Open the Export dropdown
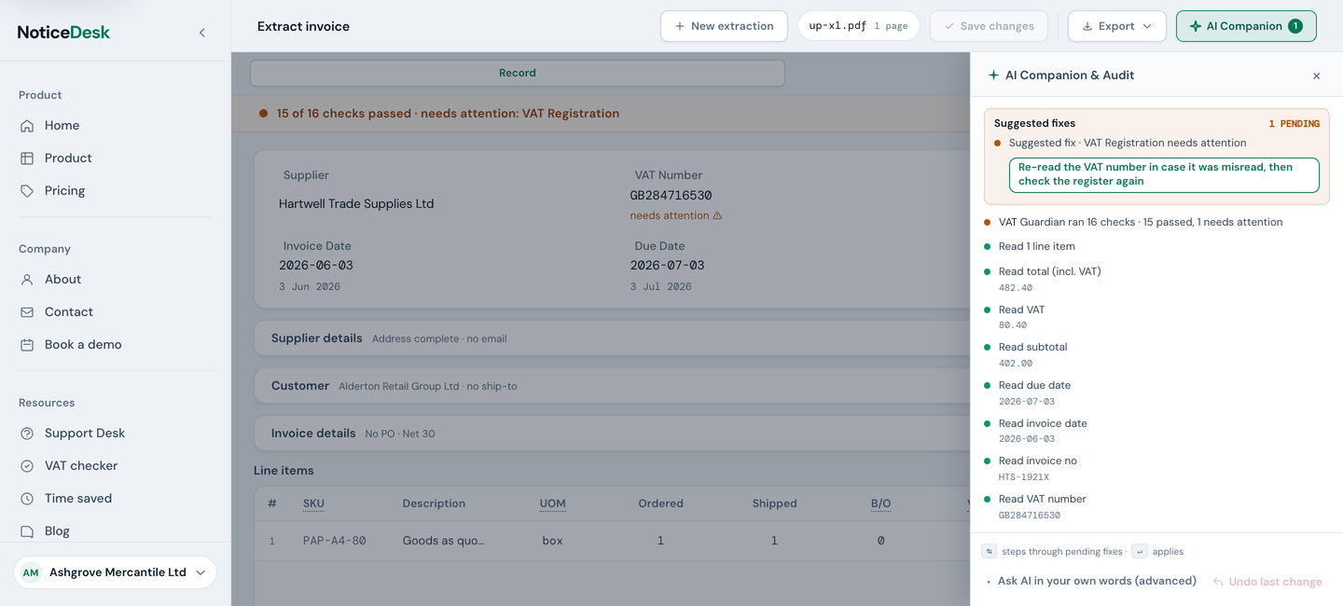 [x=1116, y=26]
